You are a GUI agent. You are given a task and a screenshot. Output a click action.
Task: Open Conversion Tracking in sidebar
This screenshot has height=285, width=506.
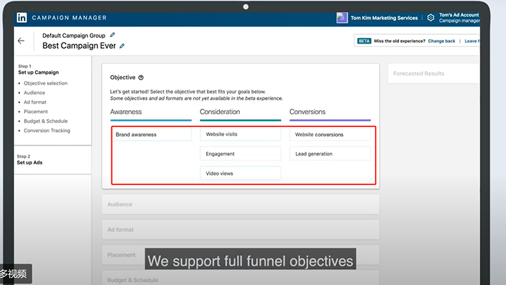pyautogui.click(x=47, y=131)
